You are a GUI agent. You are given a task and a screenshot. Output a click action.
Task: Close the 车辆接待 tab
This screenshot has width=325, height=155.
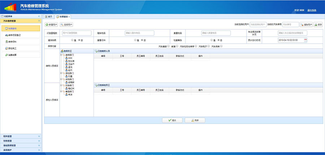pyautogui.click(x=69, y=17)
